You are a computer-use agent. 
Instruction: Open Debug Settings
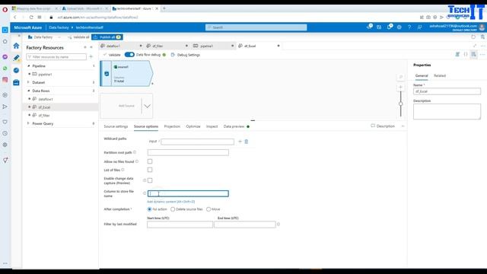coord(186,55)
